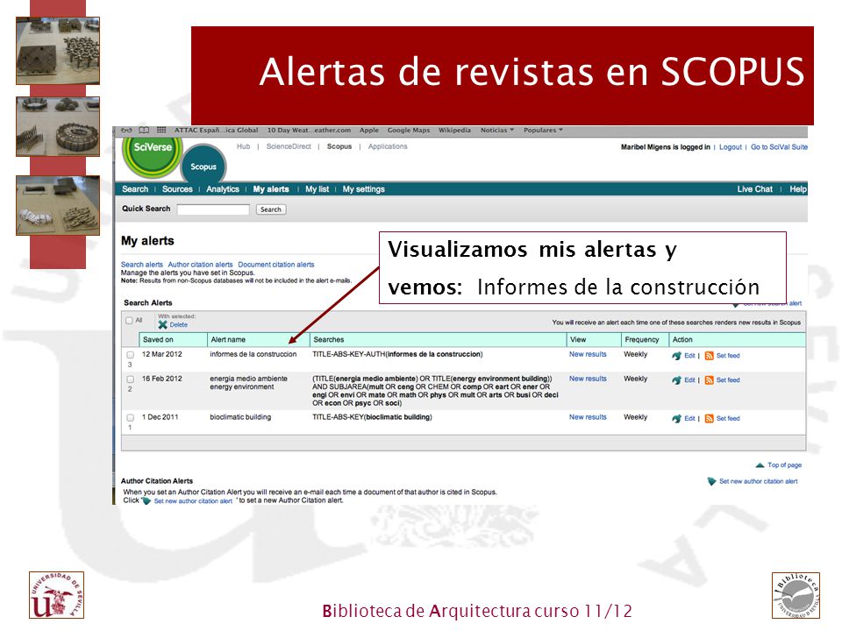Open the Noticias bookmarks dropdown

(x=496, y=131)
